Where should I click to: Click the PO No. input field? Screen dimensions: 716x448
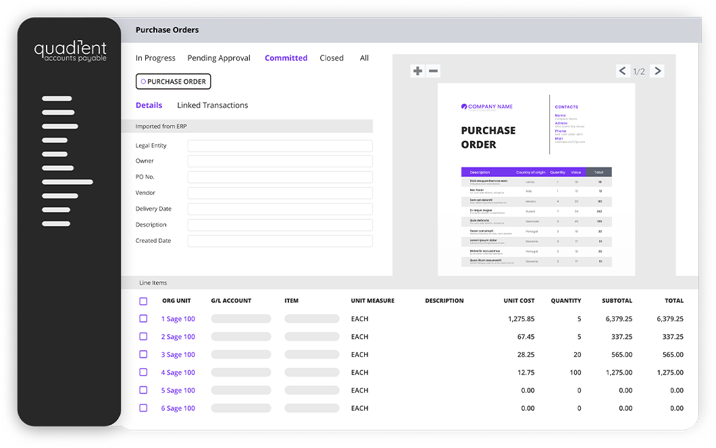(280, 177)
